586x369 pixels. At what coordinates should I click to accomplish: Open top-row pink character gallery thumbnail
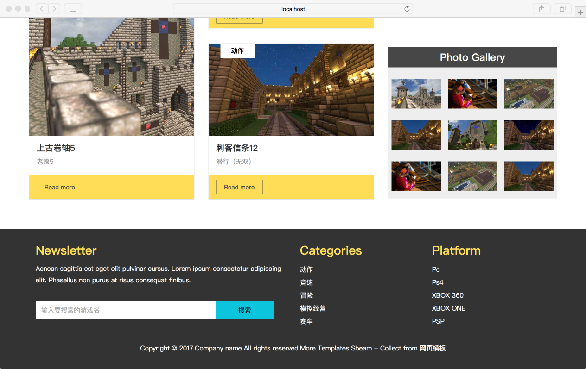pyautogui.click(x=472, y=94)
